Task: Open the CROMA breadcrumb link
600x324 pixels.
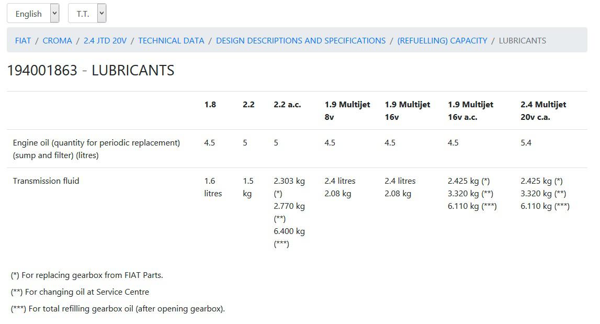Action: pos(57,41)
